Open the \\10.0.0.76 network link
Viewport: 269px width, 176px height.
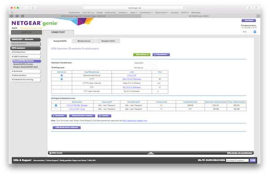(x=131, y=75)
